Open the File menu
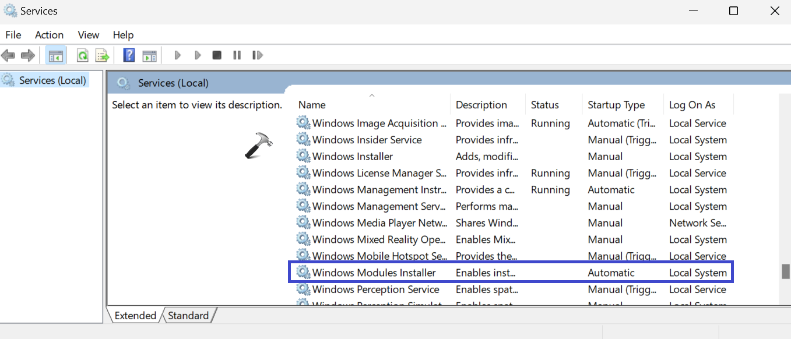The image size is (791, 339). click(x=13, y=35)
